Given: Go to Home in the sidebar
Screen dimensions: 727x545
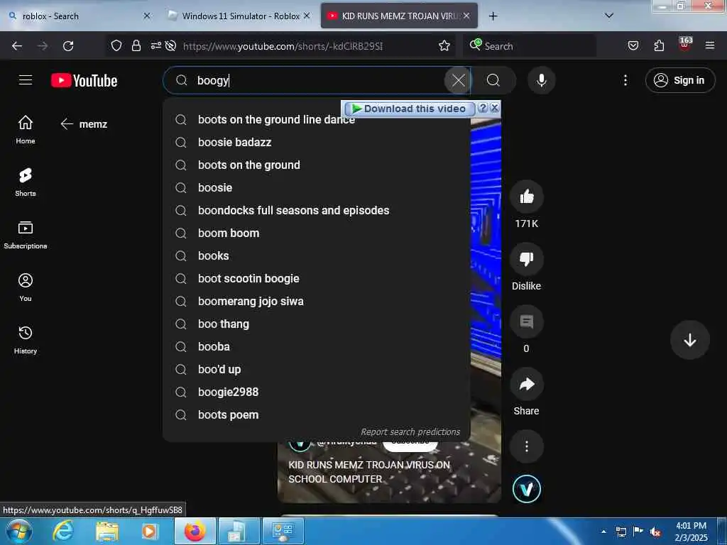Looking at the screenshot, I should (x=26, y=130).
